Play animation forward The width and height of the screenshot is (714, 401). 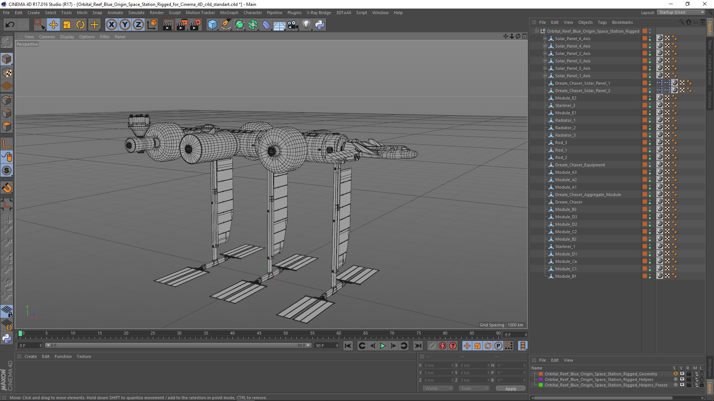coord(383,346)
